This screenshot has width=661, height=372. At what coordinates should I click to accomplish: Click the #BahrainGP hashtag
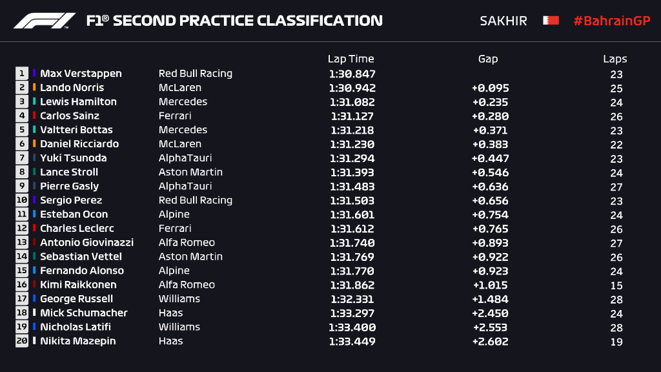pos(611,21)
